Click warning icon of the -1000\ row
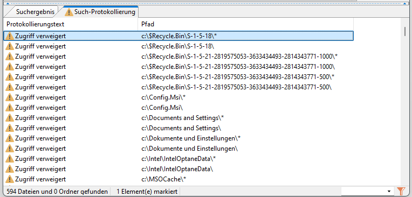This screenshot has height=197, width=412. (10, 67)
